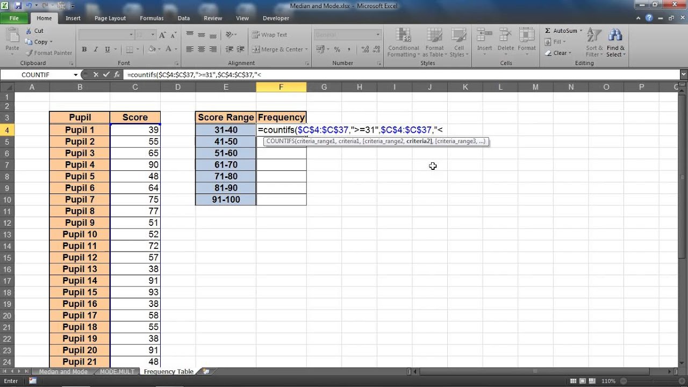
Task: Switch to the MODE.MULT sheet tab
Action: tap(117, 371)
